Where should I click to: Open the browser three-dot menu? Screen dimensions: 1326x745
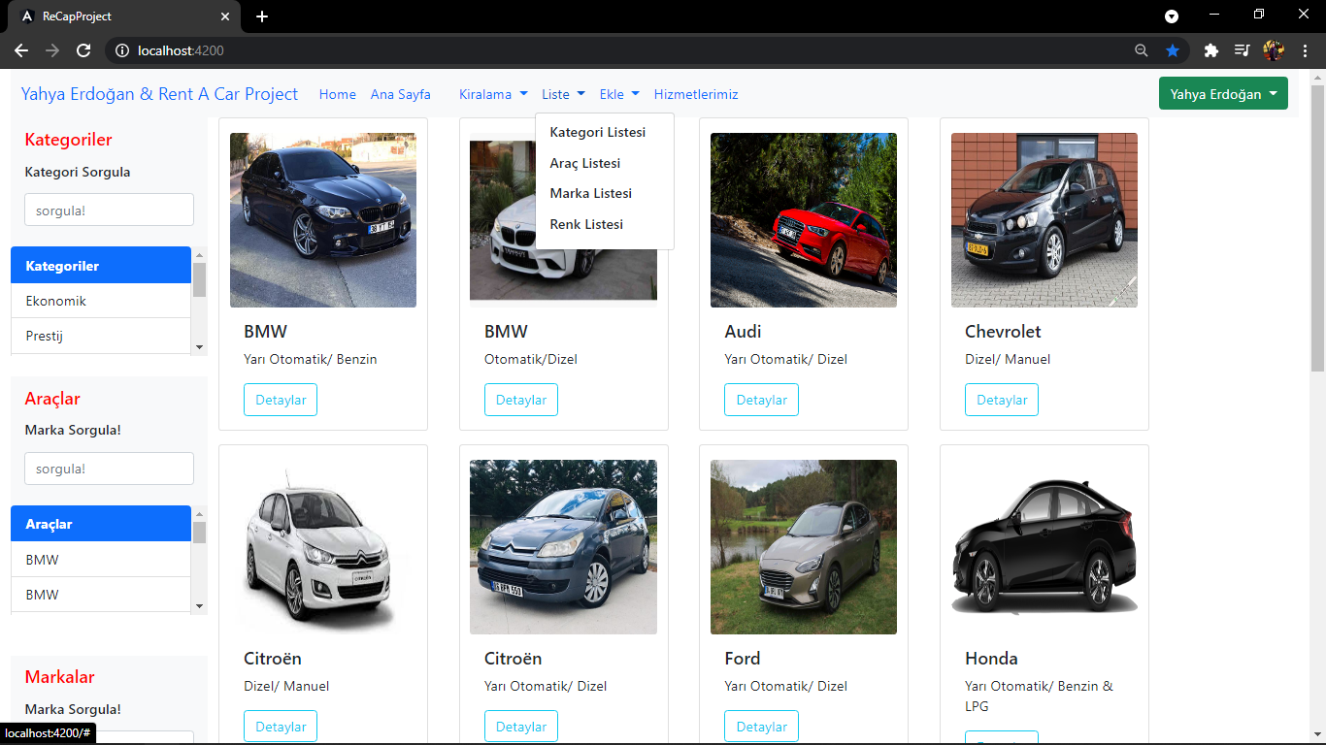[x=1306, y=50]
